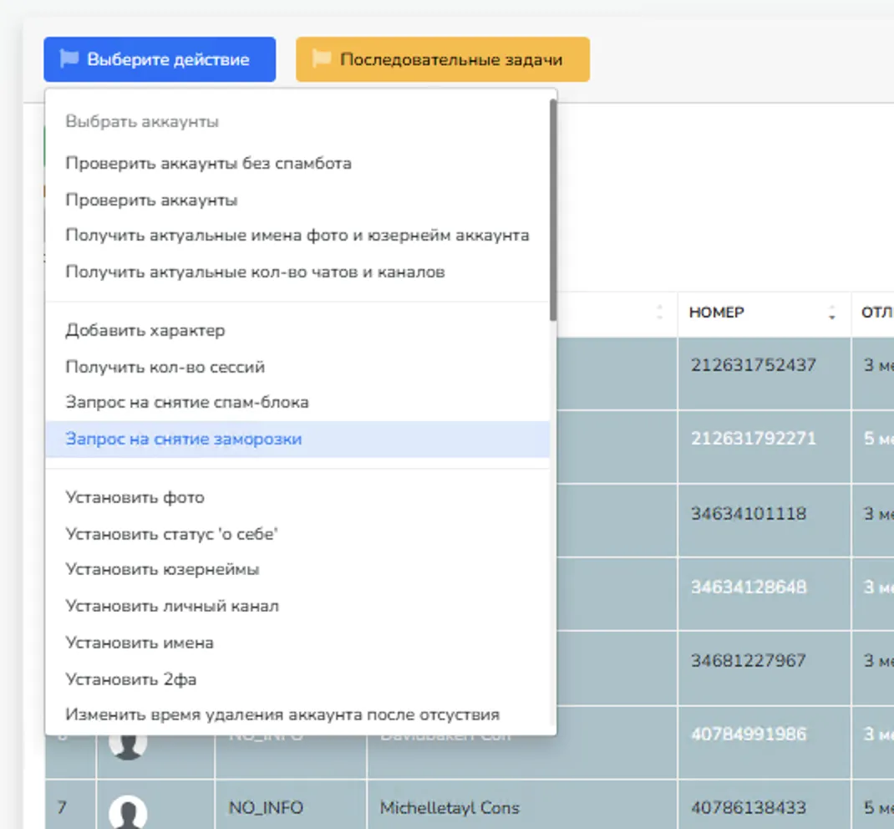Choose 'Проверить аккаунты без спамбота' option

click(x=207, y=163)
